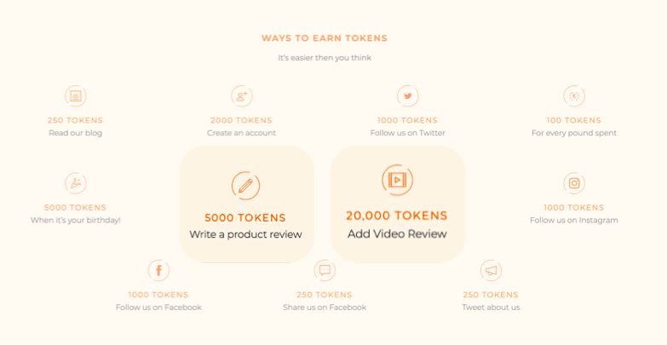Image resolution: width=667 pixels, height=345 pixels.
Task: Open the "Create an account" link
Action: tap(242, 133)
